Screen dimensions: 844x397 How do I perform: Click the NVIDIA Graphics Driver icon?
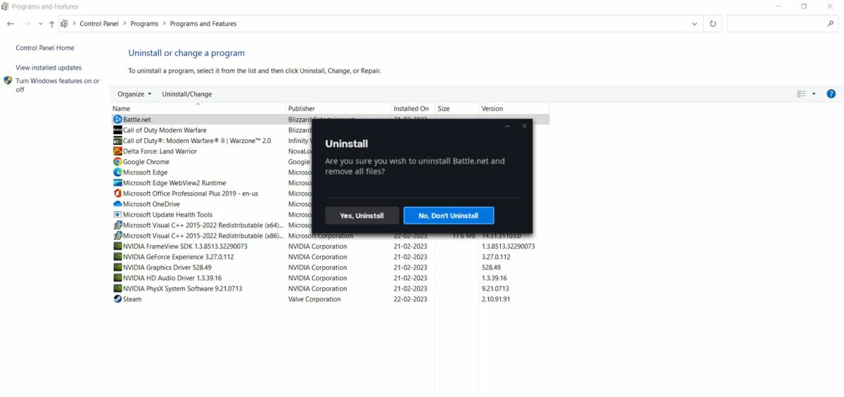tap(117, 267)
